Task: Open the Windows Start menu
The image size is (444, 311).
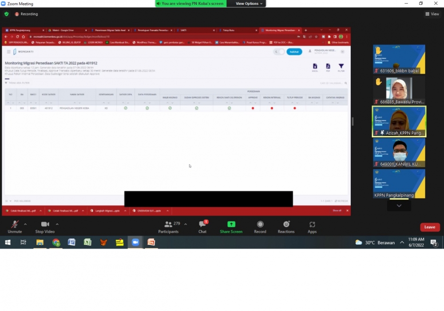Action: 8,242
